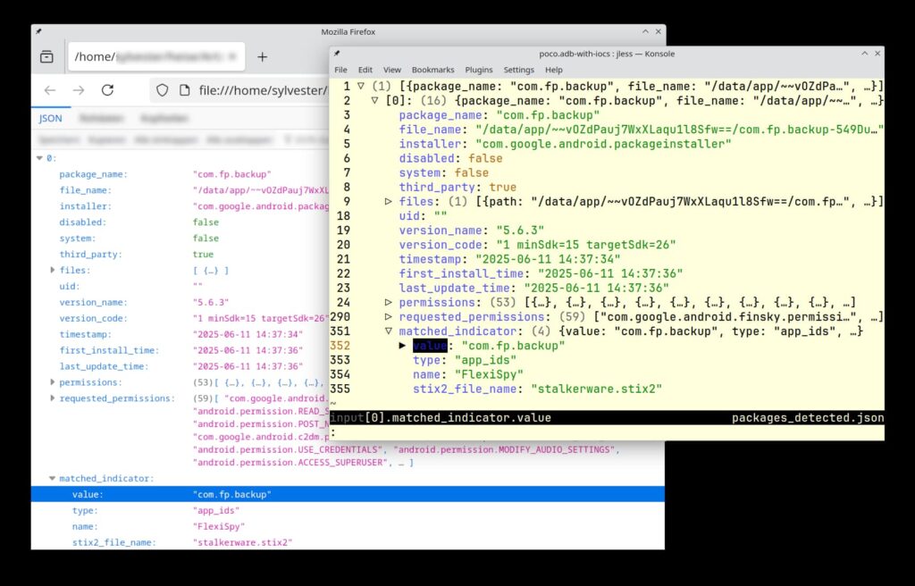Expand requested_permissions on jless line 290
Image resolution: width=915 pixels, height=586 pixels.
coord(388,317)
